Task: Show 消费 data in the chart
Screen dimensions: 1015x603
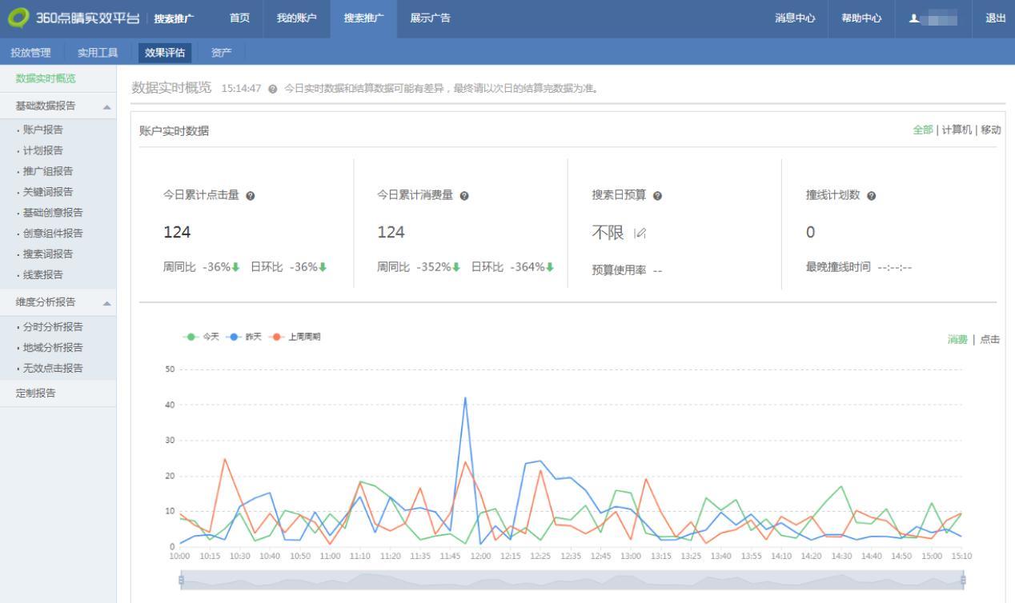Action: point(957,340)
